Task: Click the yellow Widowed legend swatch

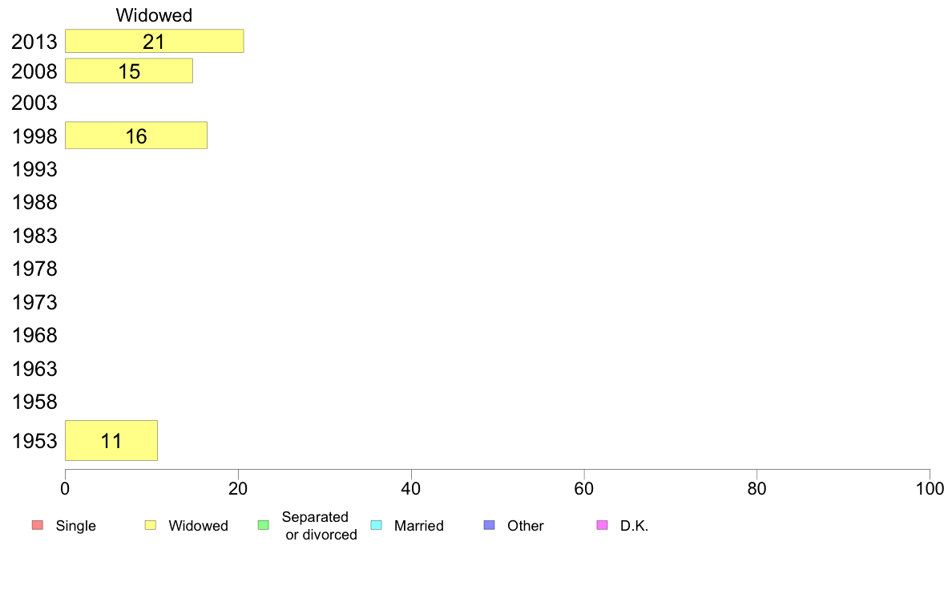Action: (x=151, y=525)
